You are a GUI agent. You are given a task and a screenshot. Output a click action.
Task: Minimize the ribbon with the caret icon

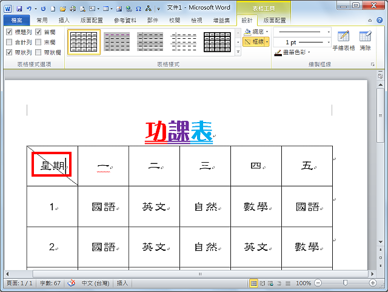pos(370,20)
